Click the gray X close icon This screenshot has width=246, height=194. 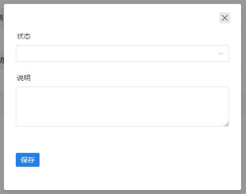click(x=225, y=18)
